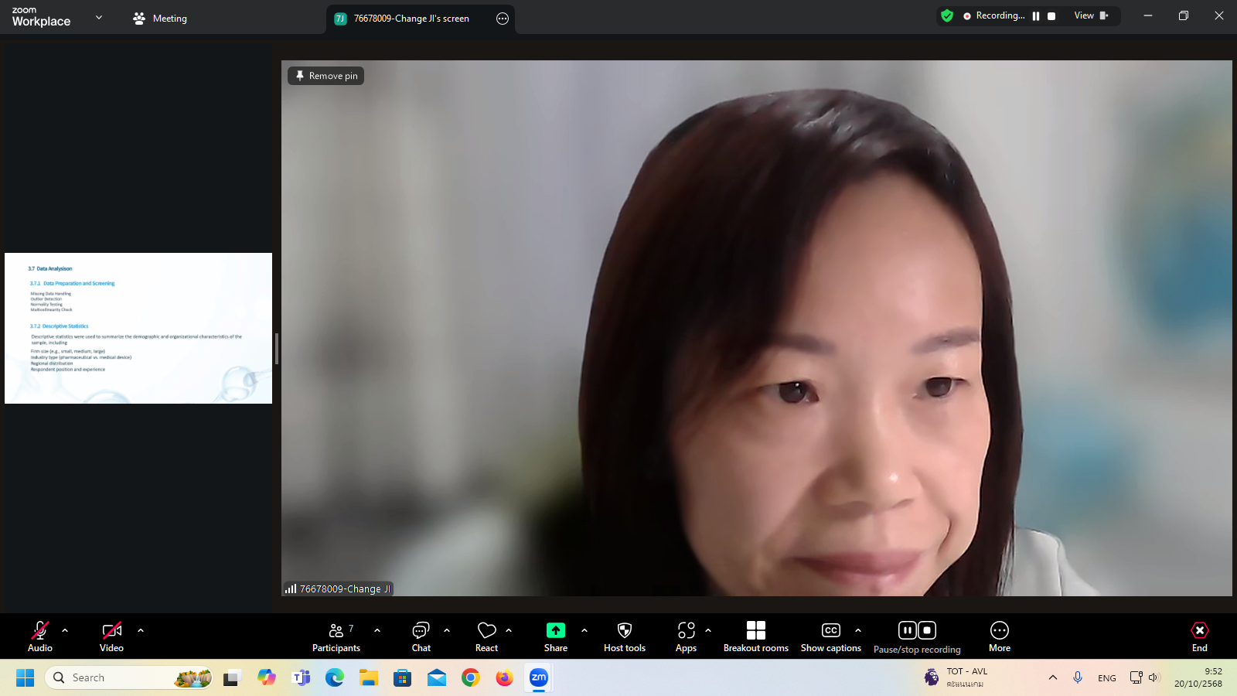Screen dimensions: 1237x696
Task: Click the green Share screen icon
Action: pyautogui.click(x=555, y=630)
